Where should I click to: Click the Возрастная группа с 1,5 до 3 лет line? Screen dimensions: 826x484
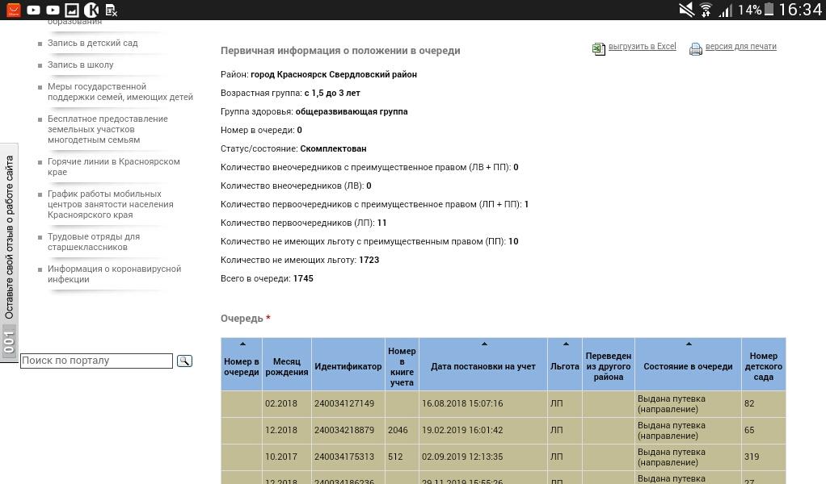(x=290, y=93)
